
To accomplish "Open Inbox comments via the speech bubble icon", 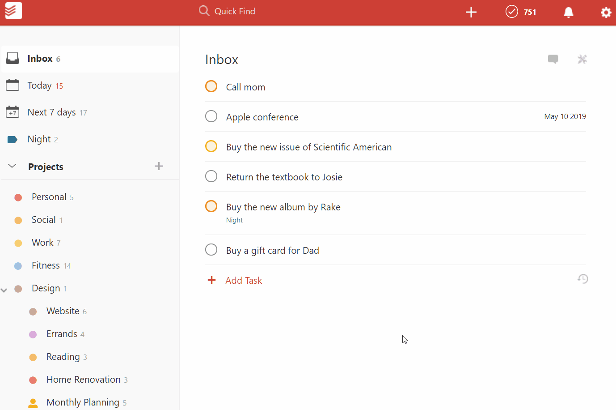I will tap(553, 59).
